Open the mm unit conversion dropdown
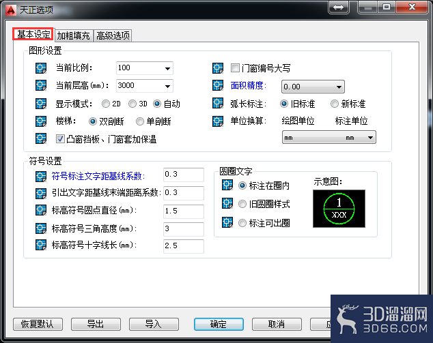Image resolution: width=433 pixels, height=343 pixels. pos(329,137)
